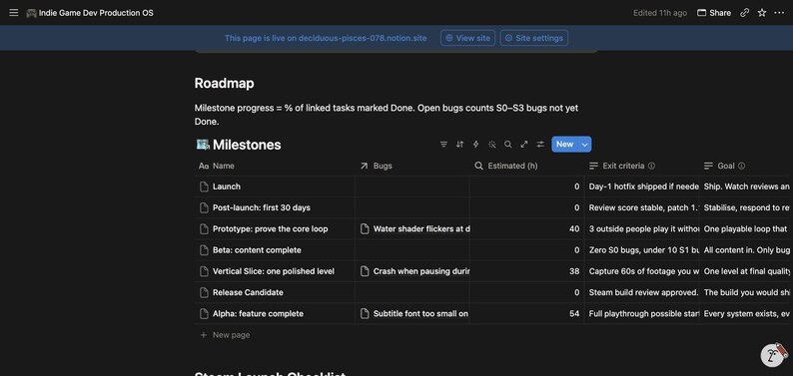This screenshot has width=793, height=376.
Task: Open the Release Candidate row
Action: pyautogui.click(x=248, y=293)
